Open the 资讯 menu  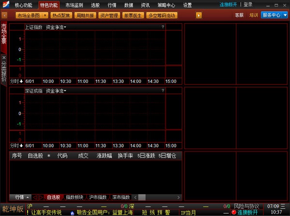(145, 5)
